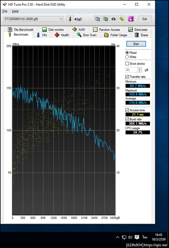Save screenshot using camera icon

[114, 19]
